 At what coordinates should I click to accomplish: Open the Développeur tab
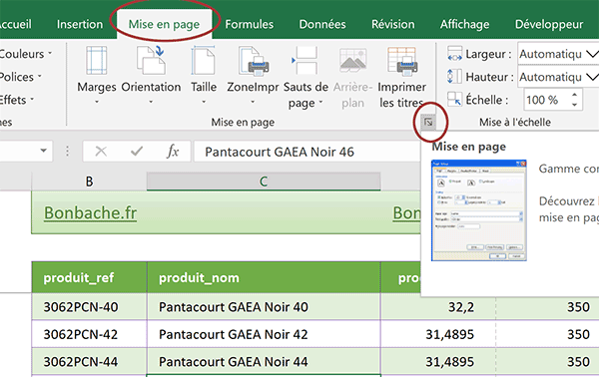coord(549,24)
